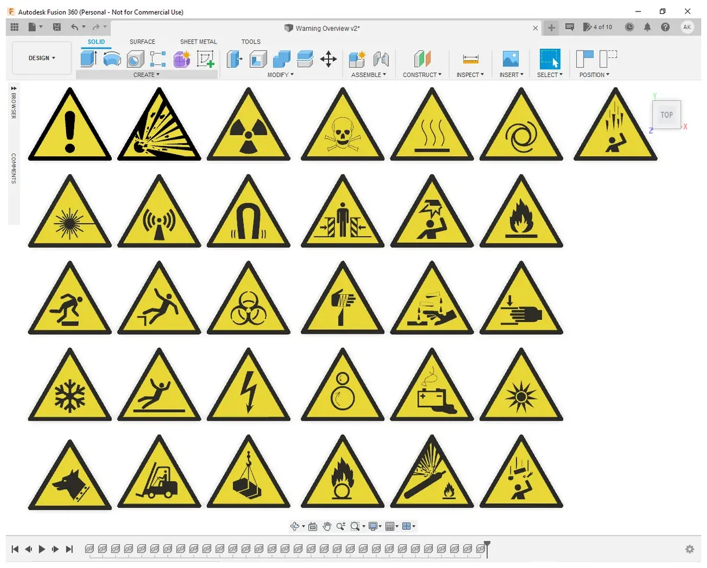Image resolution: width=707 pixels, height=568 pixels.
Task: Activate the Move/Copy tool
Action: [329, 59]
